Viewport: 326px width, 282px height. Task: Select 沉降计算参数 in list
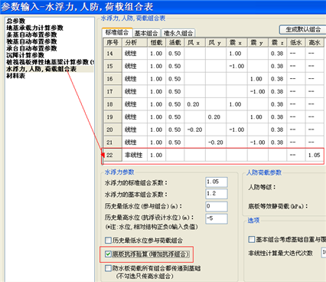pyautogui.click(x=25, y=55)
